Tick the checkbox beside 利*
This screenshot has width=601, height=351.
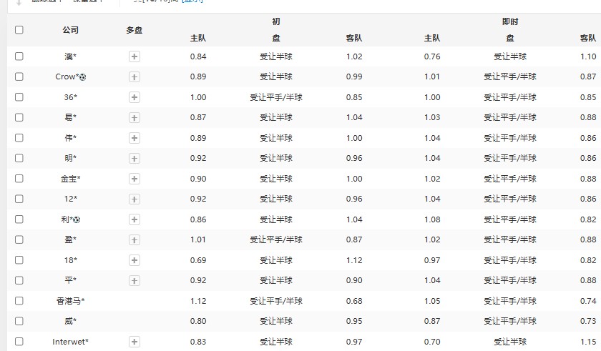(x=19, y=219)
